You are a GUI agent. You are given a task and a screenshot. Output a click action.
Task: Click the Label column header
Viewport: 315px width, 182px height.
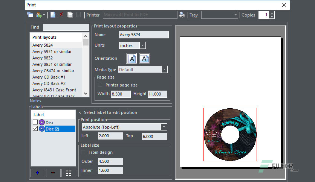coord(53,115)
